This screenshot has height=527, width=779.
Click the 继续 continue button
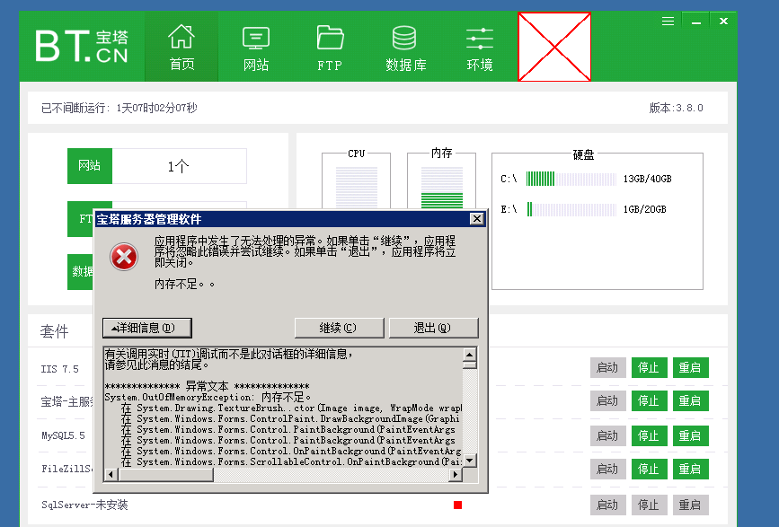click(x=339, y=328)
